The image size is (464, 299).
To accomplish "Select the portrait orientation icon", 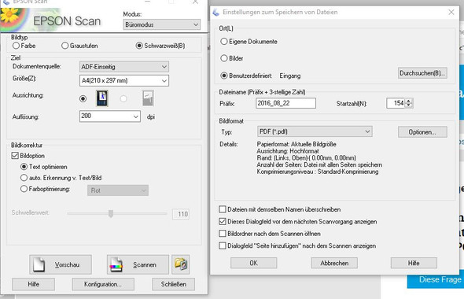I will point(102,98).
